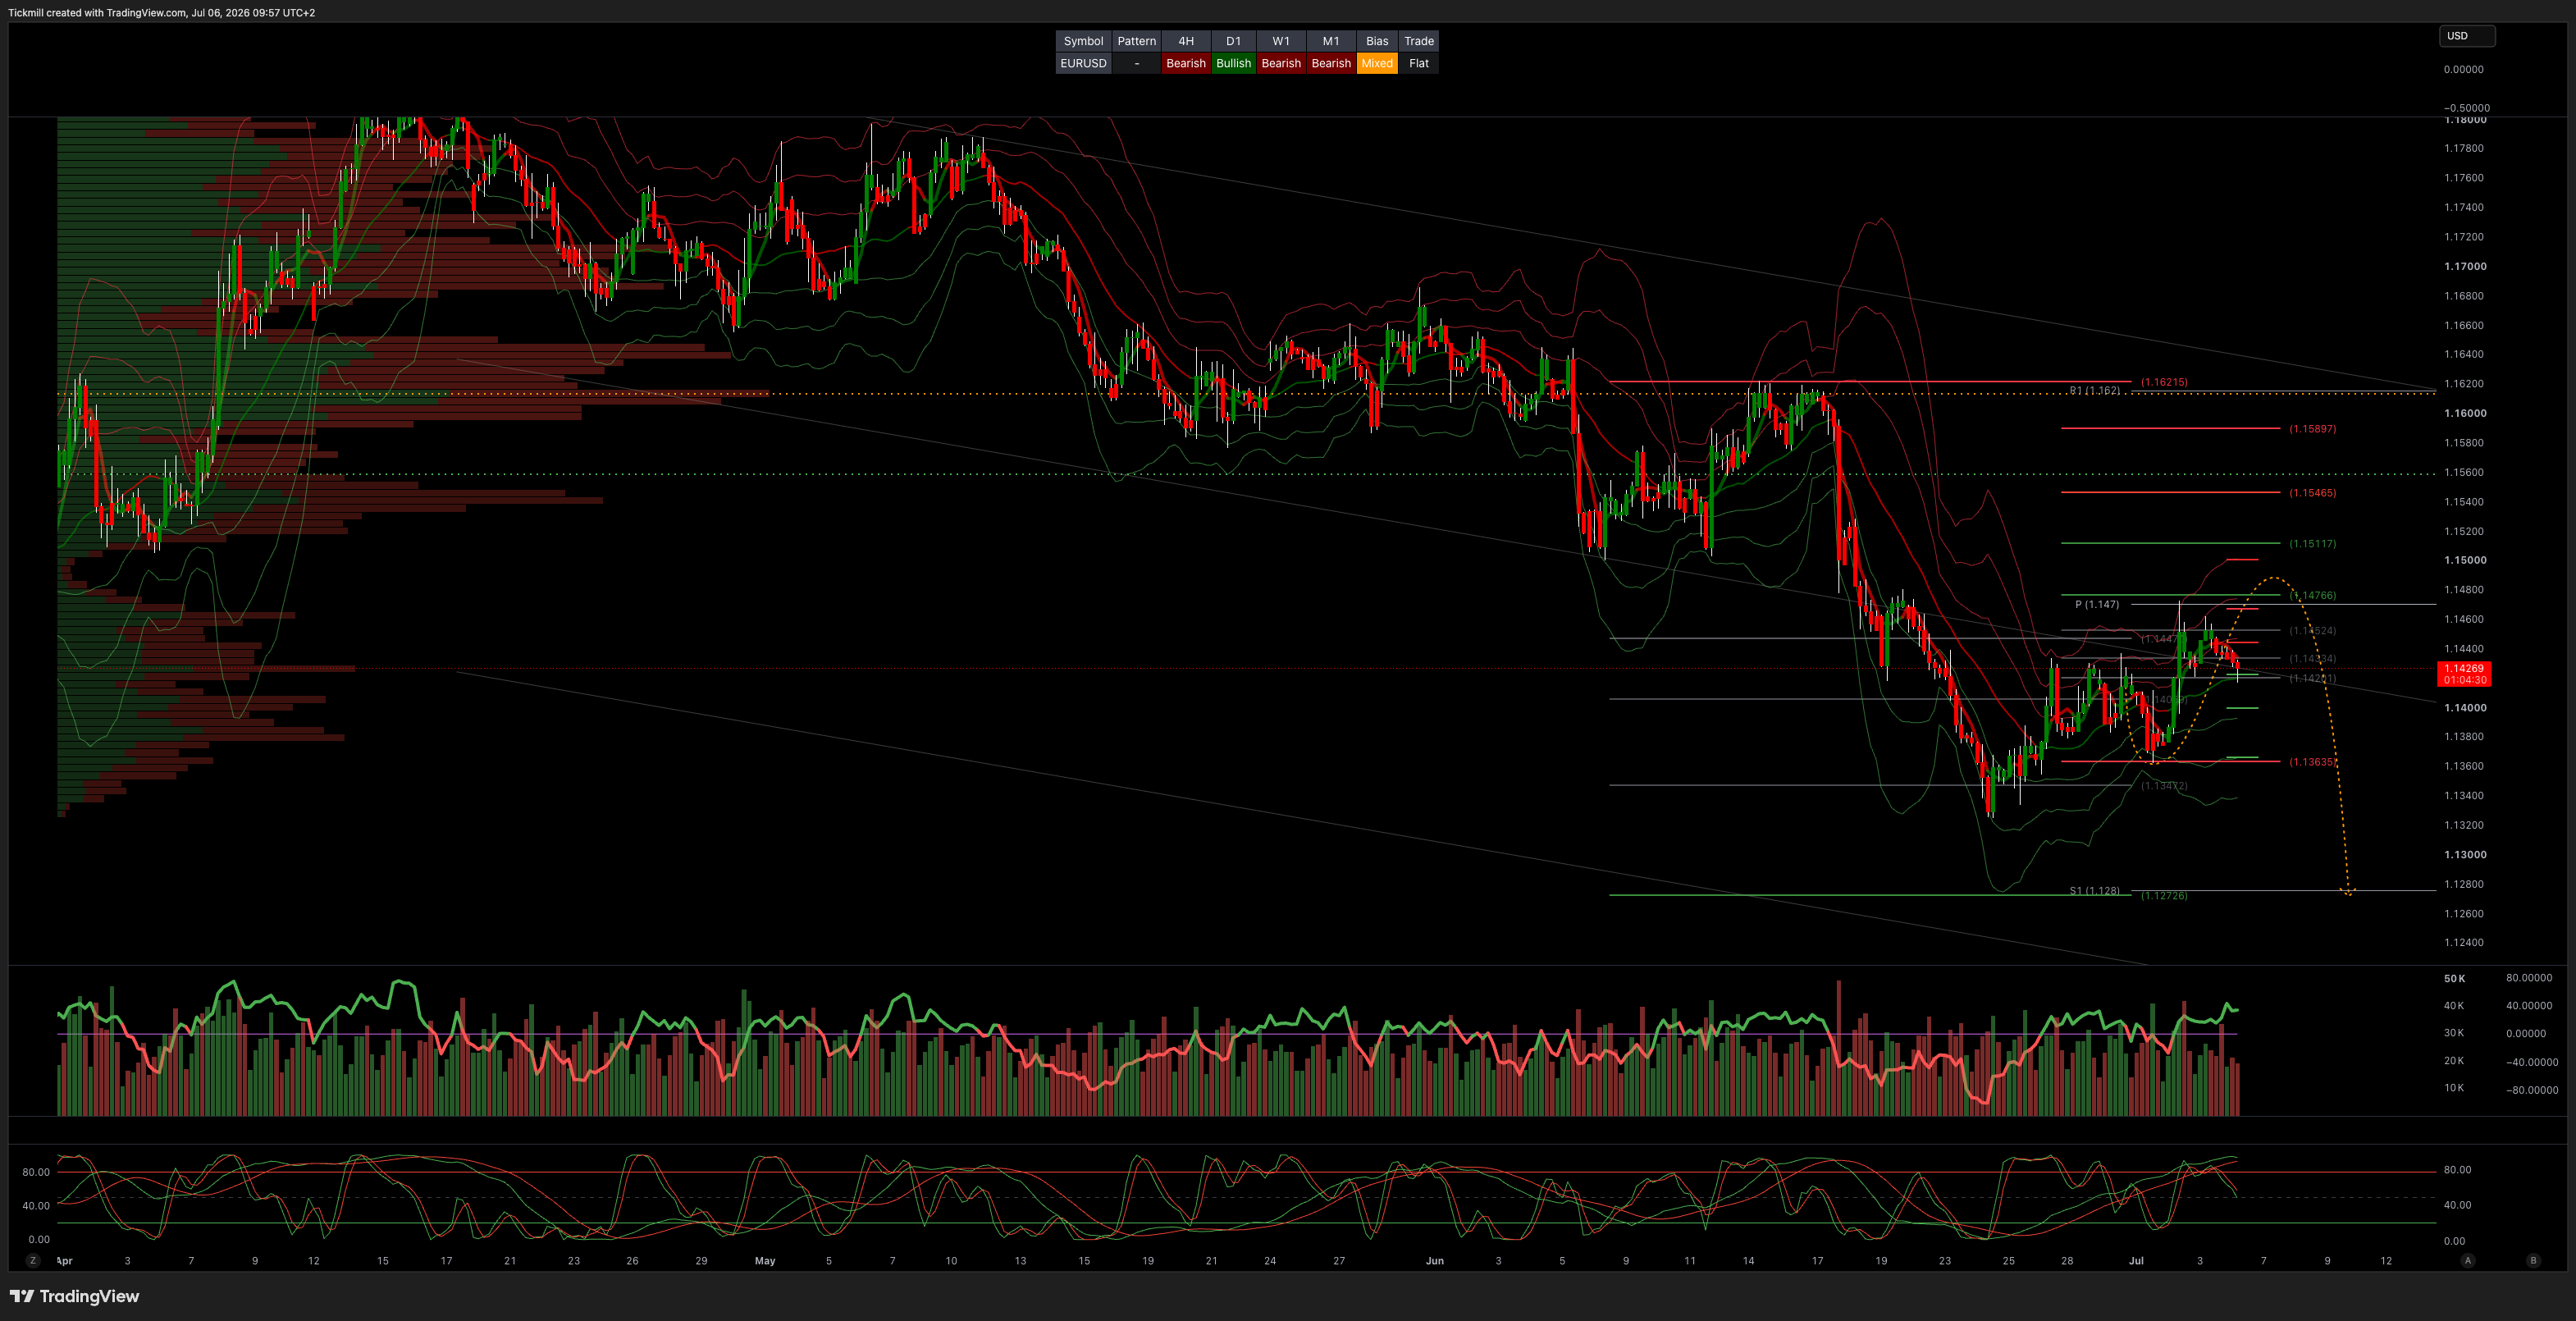This screenshot has height=1321, width=2576.
Task: Click the D1 Bullish cell
Action: click(1233, 63)
